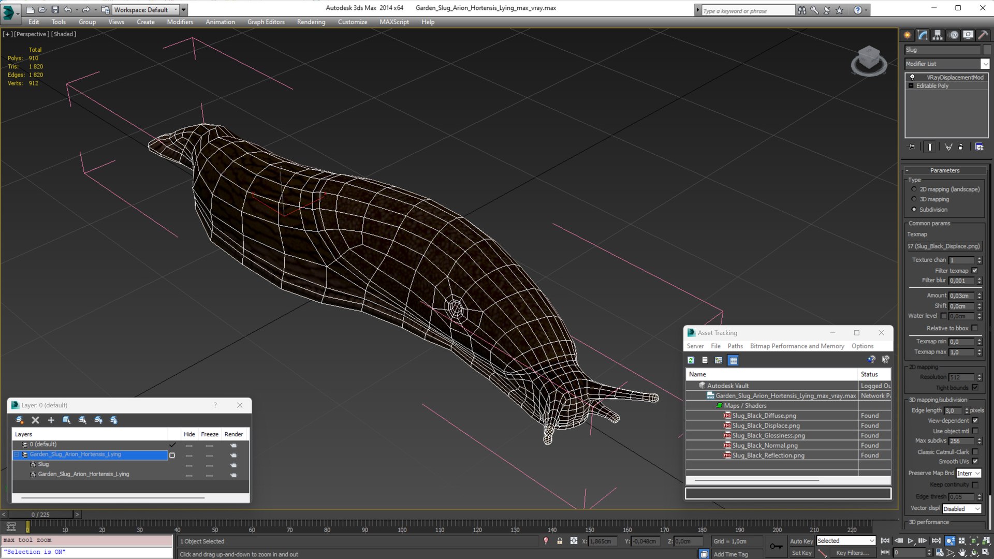Open the Vector displ dropdown

click(x=962, y=509)
